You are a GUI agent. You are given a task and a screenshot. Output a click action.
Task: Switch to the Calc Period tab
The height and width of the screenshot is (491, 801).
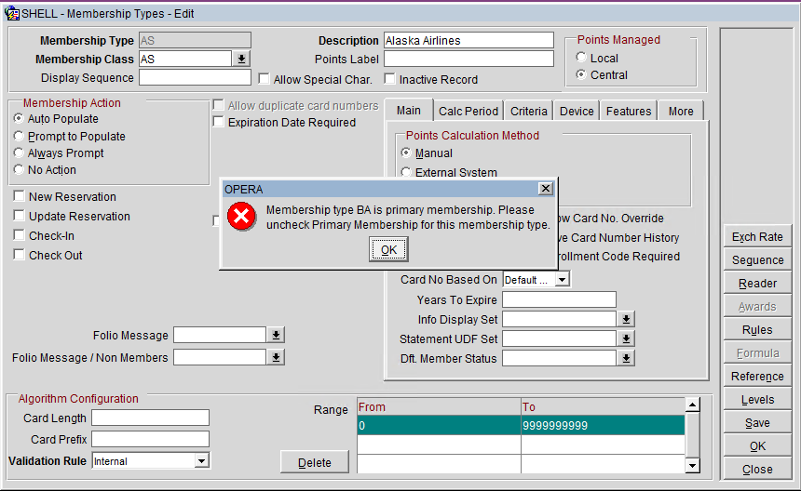pos(468,112)
